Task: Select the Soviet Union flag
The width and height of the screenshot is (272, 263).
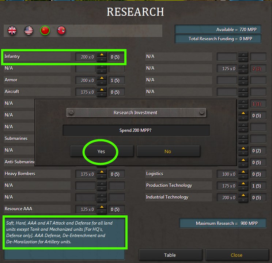Action: click(45, 31)
